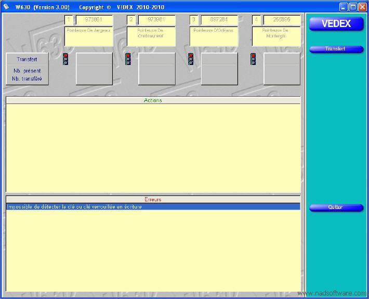Click the Actions list header
Image resolution: width=369 pixels, height=299 pixels.
153,100
